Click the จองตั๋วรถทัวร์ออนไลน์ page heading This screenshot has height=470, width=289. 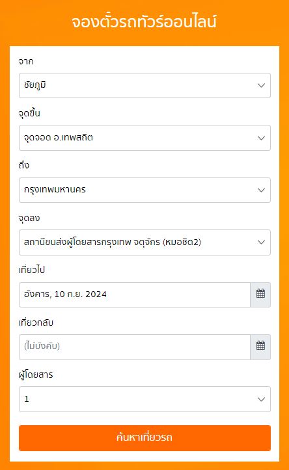tap(144, 21)
